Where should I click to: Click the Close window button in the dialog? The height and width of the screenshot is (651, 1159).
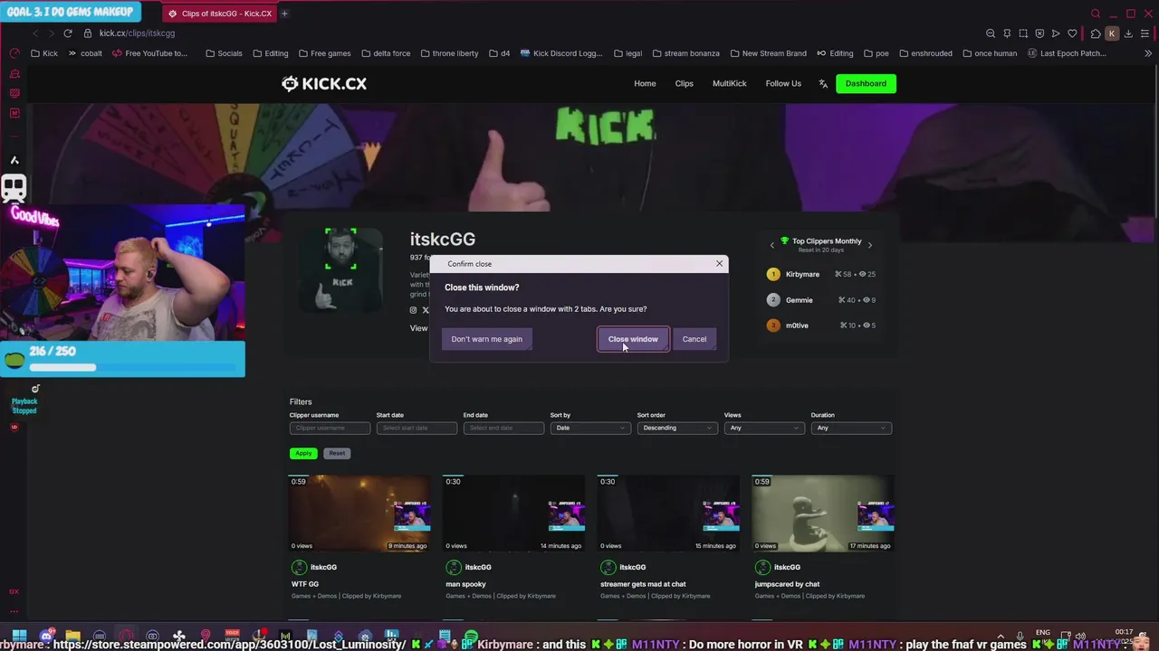633,339
